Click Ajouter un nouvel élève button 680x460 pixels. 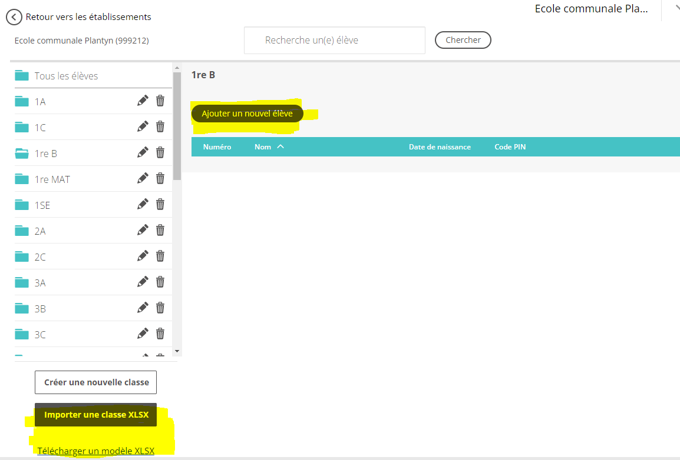click(247, 114)
